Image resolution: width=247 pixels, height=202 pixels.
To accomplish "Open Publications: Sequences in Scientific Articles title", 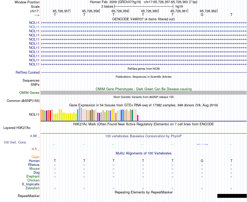I will [x=144, y=77].
